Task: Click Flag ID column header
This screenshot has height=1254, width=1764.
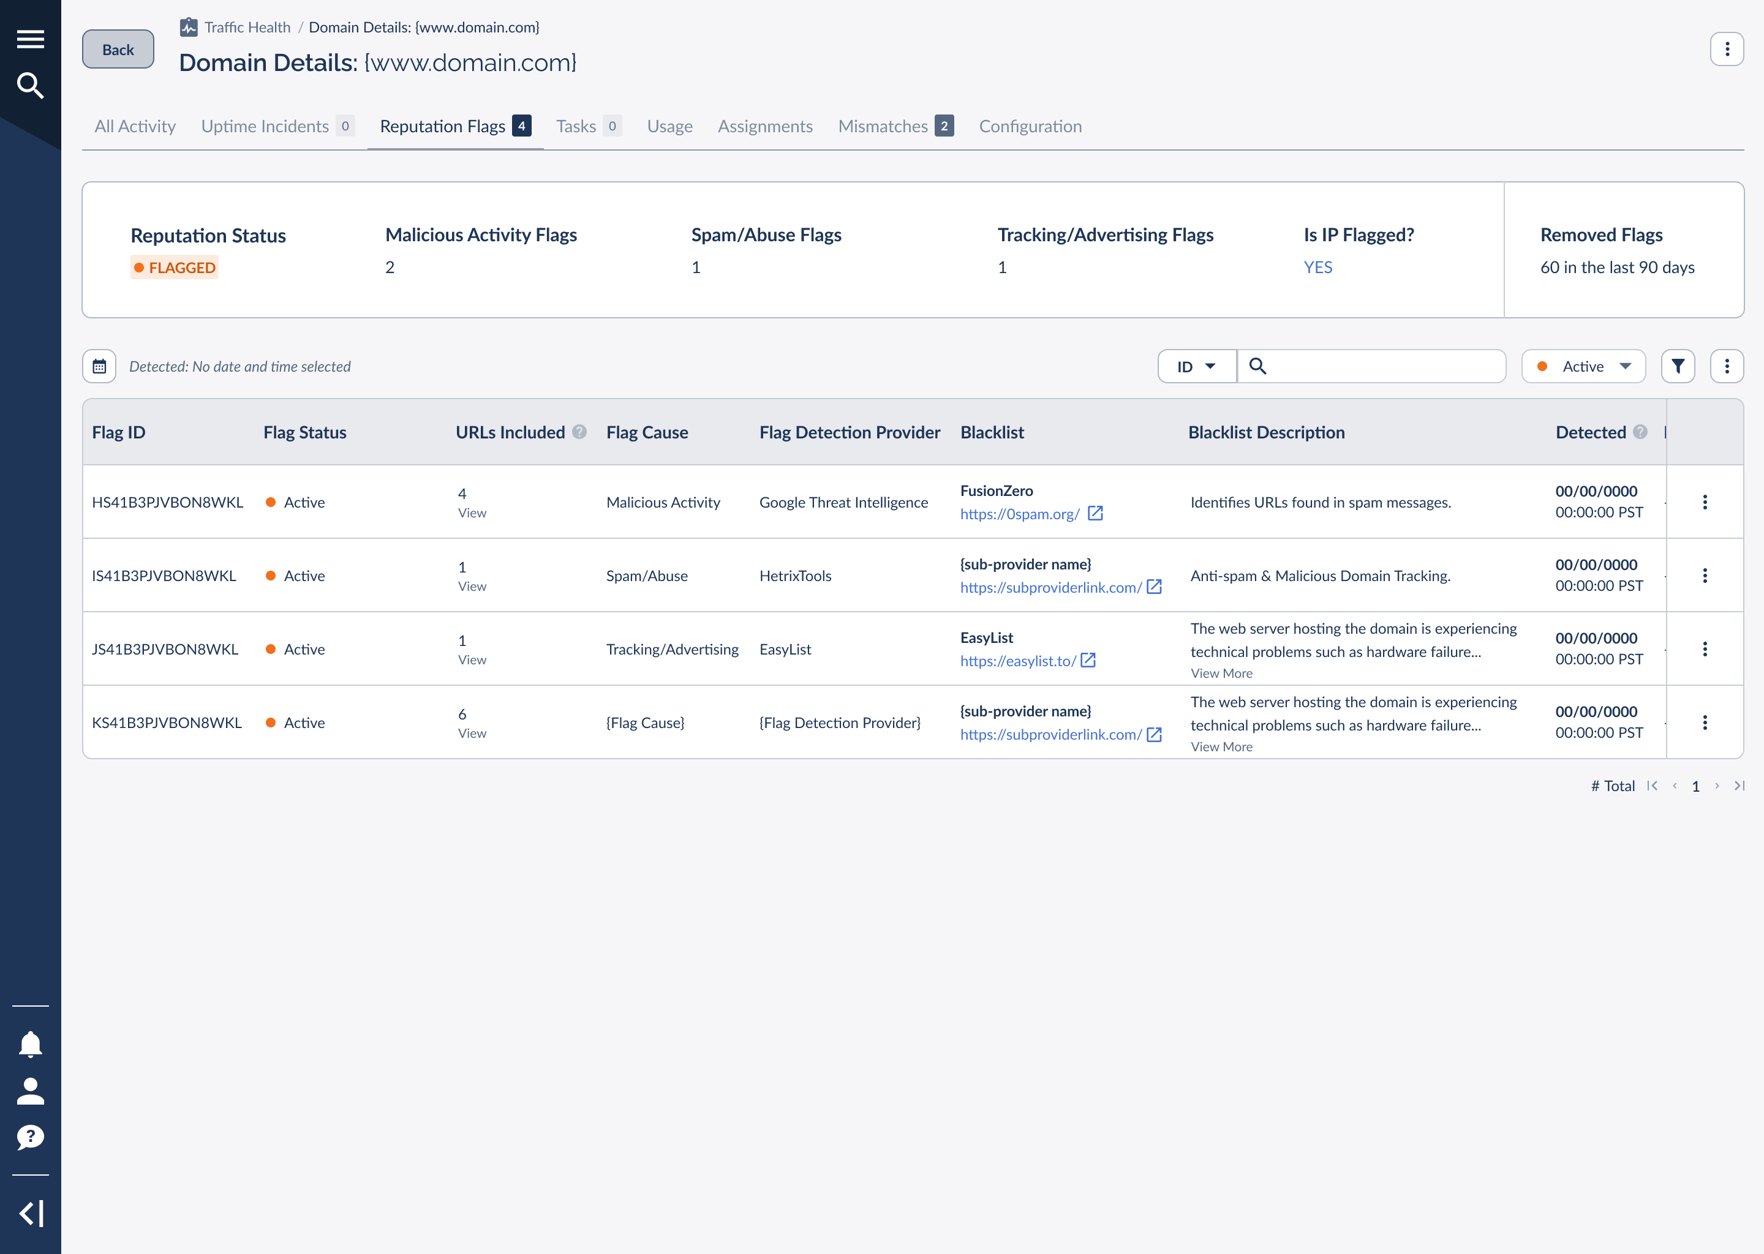Action: (x=118, y=432)
